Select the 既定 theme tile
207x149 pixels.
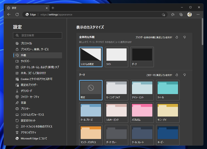point(91,90)
